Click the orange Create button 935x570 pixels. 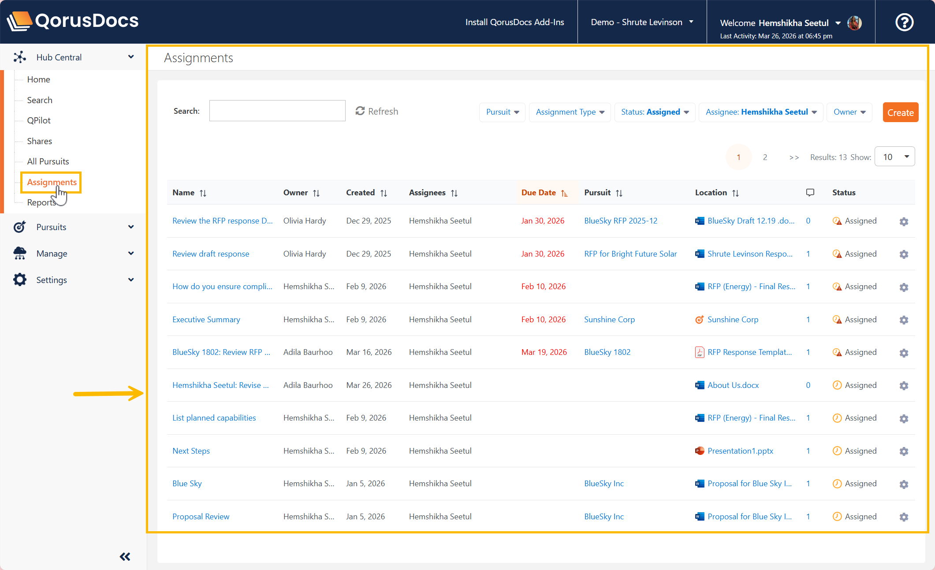pyautogui.click(x=900, y=112)
